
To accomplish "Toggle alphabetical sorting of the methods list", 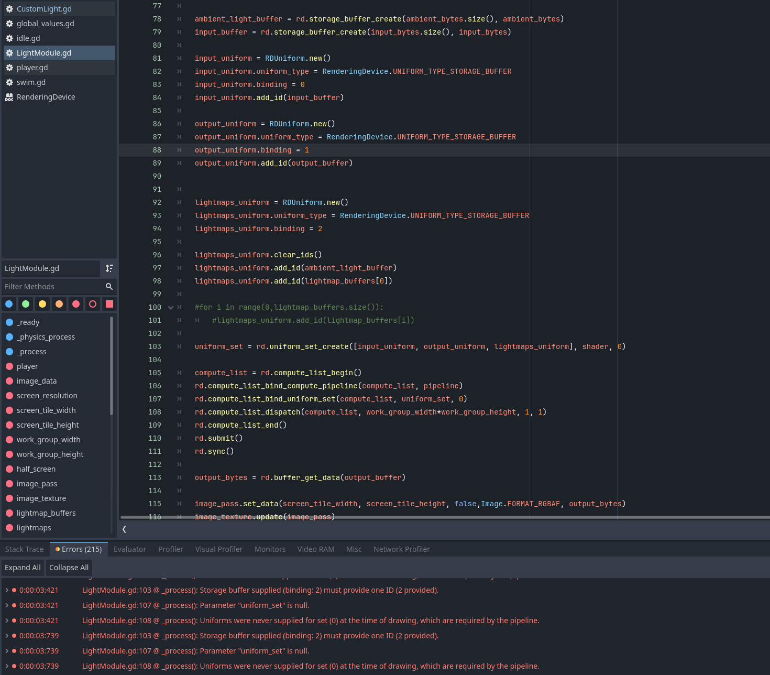I will pyautogui.click(x=109, y=268).
